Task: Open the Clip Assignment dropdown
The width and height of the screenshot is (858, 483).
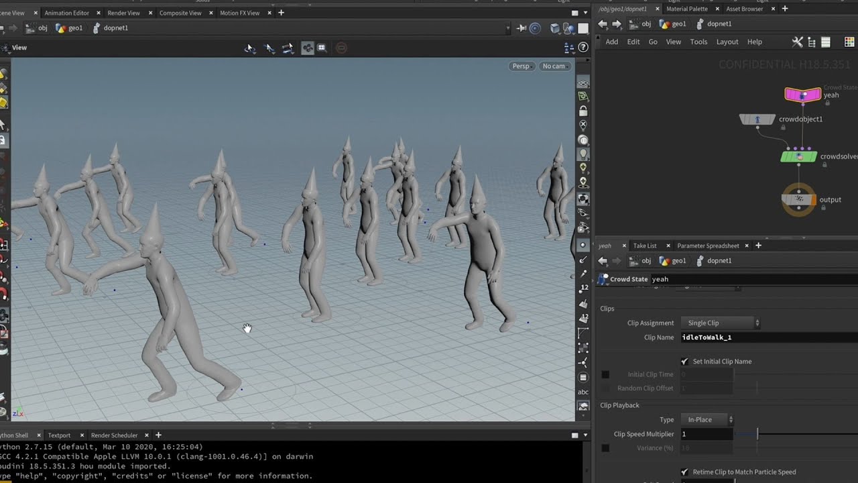Action: click(x=721, y=323)
